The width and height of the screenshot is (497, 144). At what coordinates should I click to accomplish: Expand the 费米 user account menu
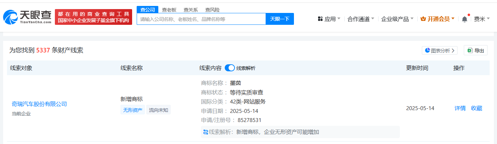(482, 19)
